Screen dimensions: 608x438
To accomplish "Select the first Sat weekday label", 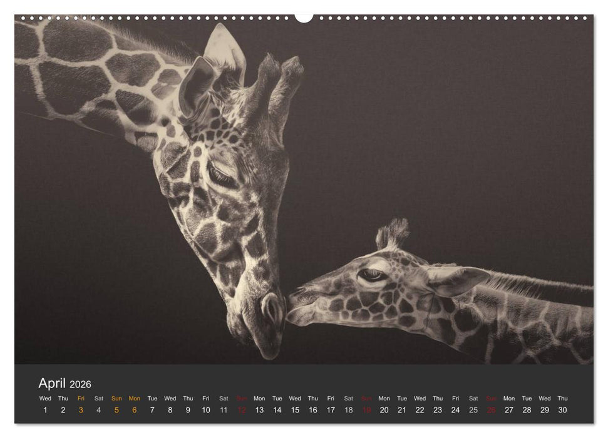I will click(x=98, y=397).
